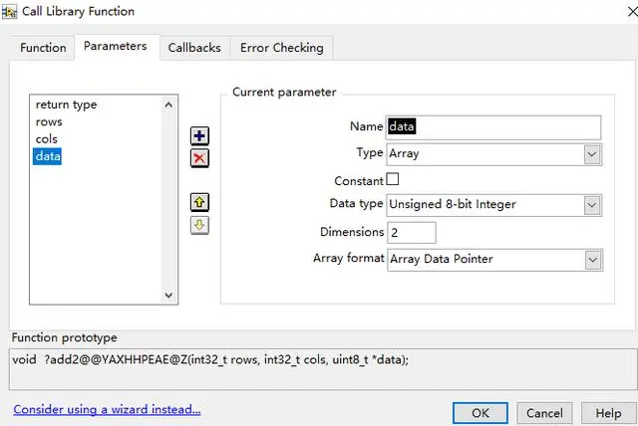Click the LabVIEW dialog title bar icon

point(9,12)
